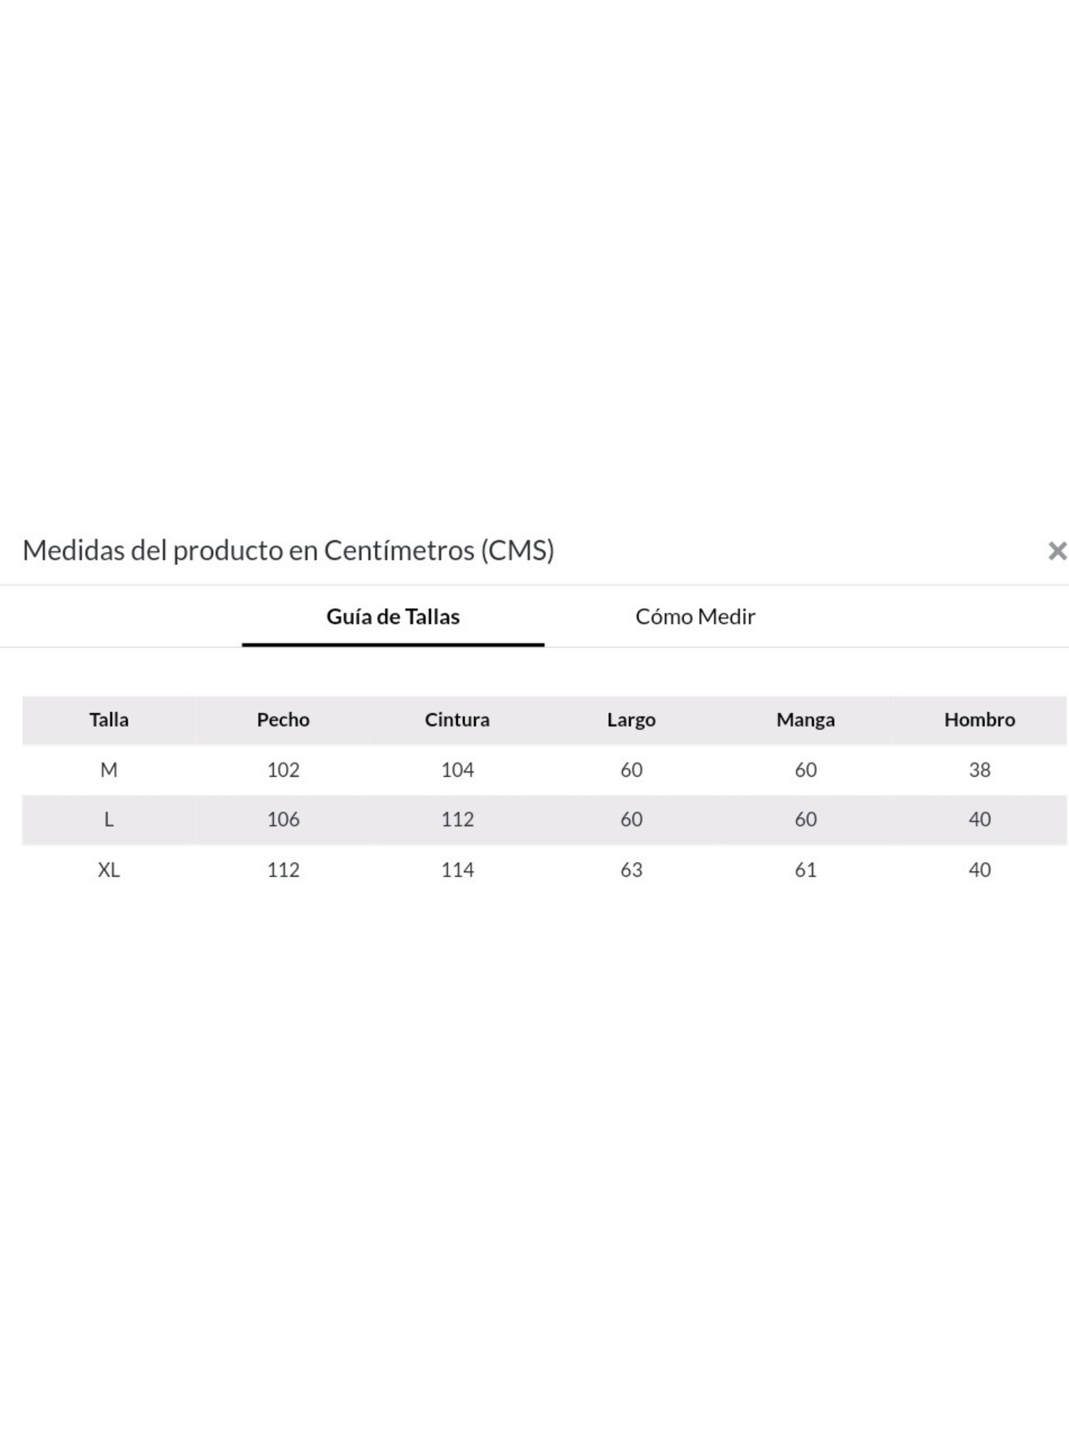The width and height of the screenshot is (1069, 1445).
Task: Select the XL size row label
Action: click(109, 870)
